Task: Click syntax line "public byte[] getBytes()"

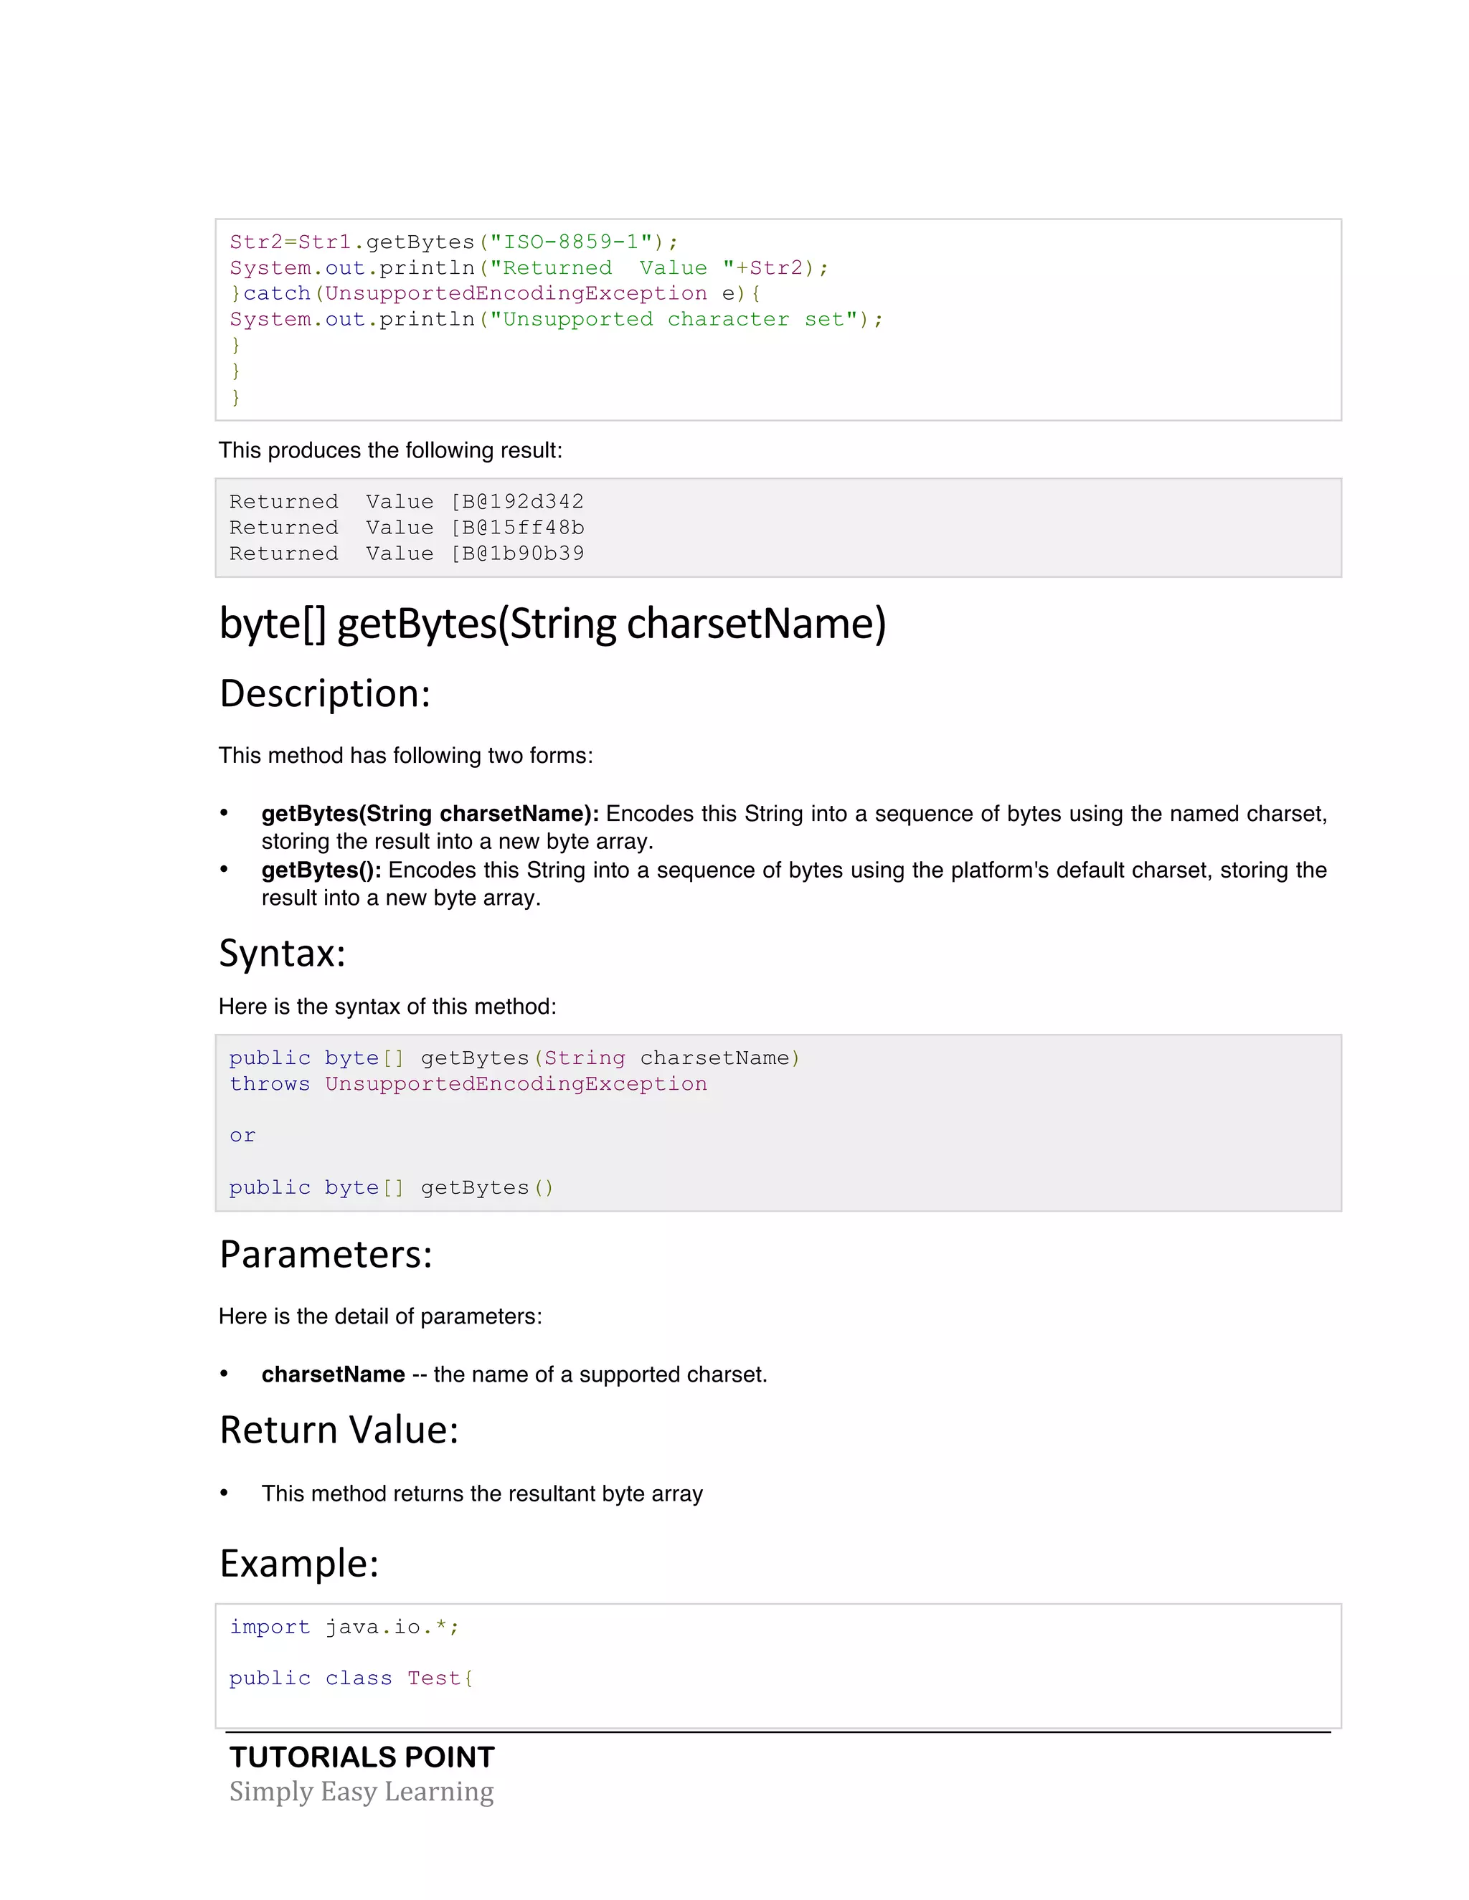Action: point(391,1188)
